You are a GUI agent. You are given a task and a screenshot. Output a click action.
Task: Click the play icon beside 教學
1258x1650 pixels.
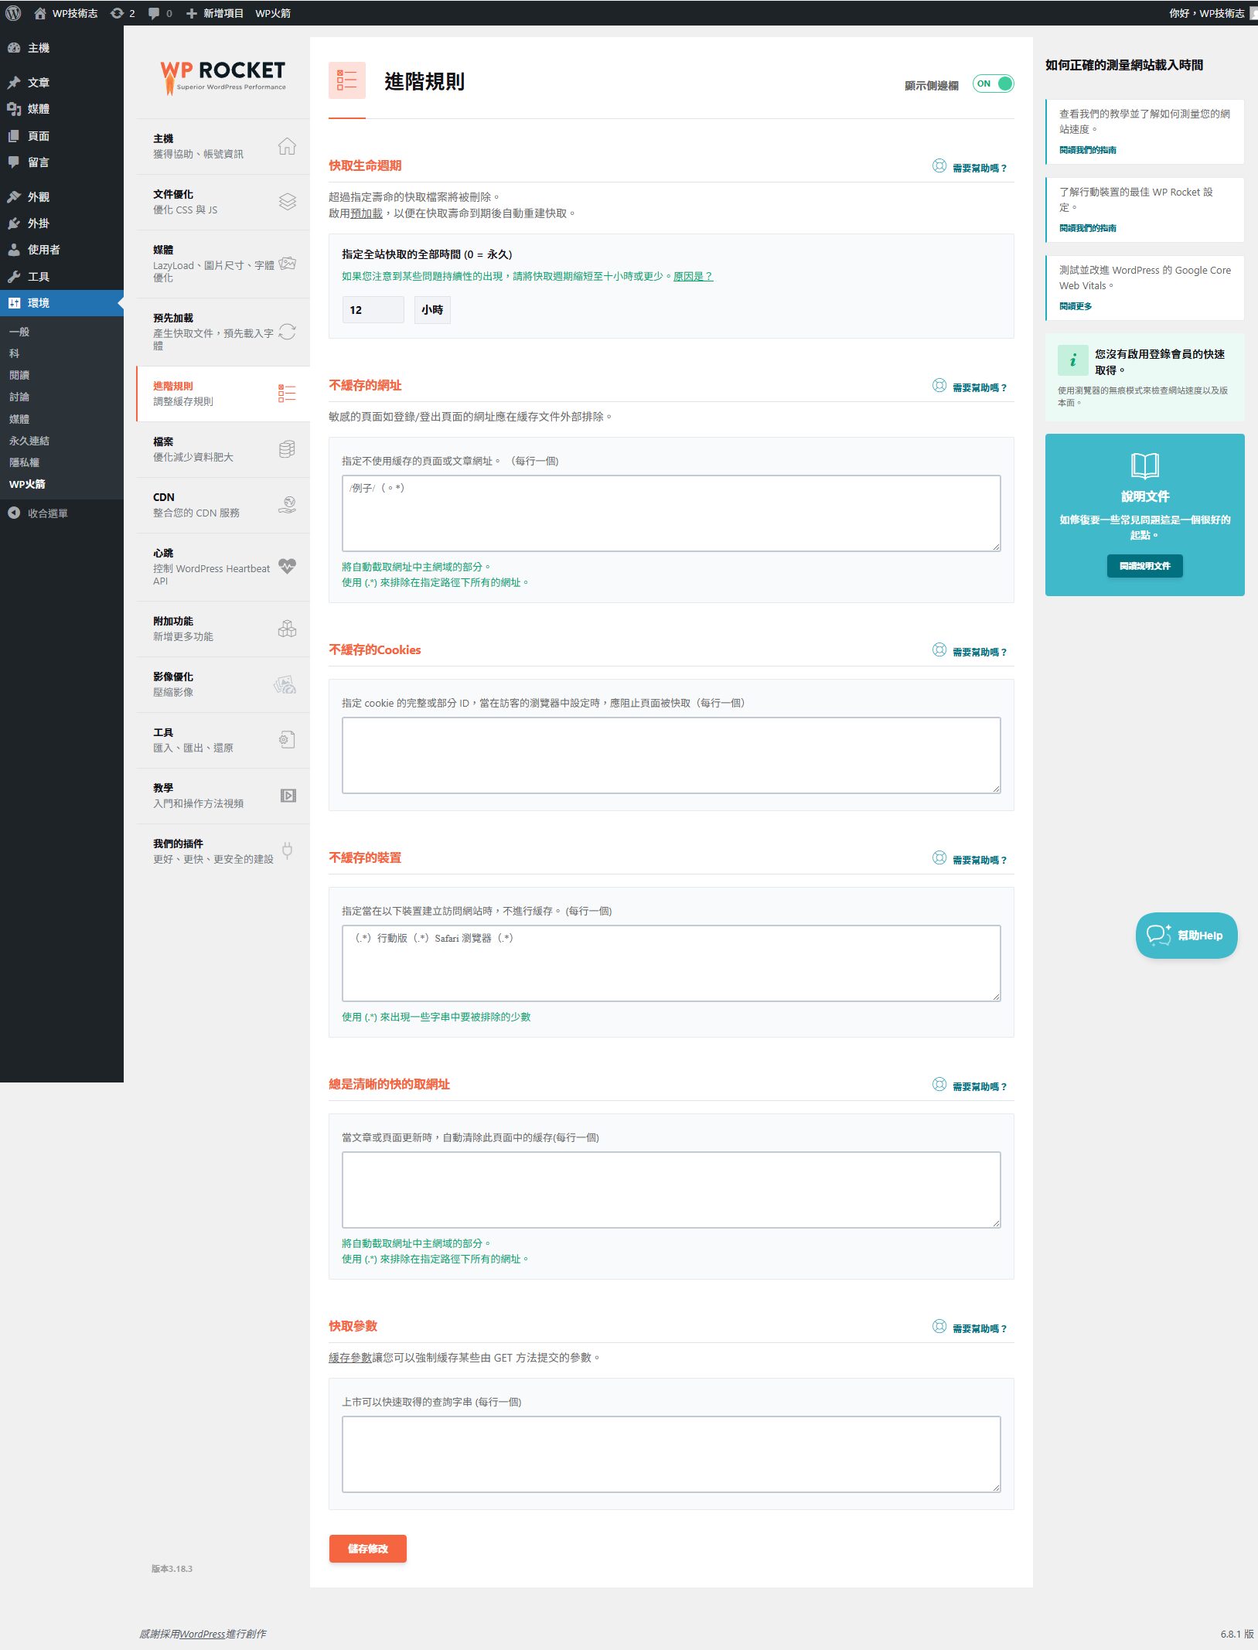[288, 796]
